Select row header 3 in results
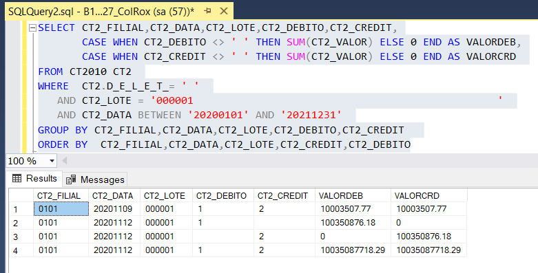Screen dimensions: 538x273 pyautogui.click(x=21, y=237)
